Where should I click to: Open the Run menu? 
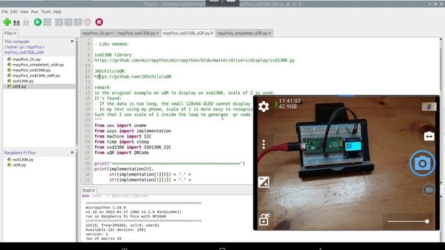point(35,12)
